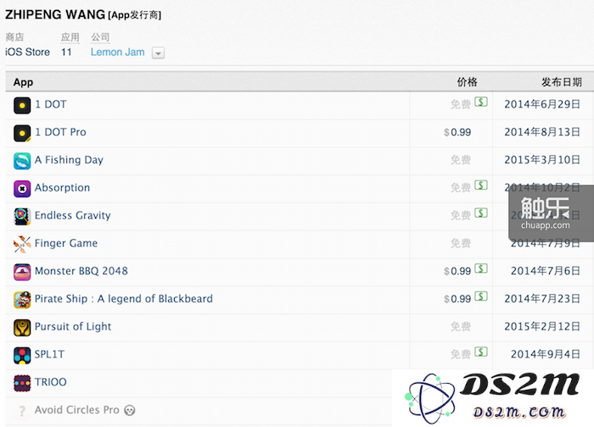
Task: Open Pirate Ship : A legend of Blackbeard link
Action: coord(124,299)
